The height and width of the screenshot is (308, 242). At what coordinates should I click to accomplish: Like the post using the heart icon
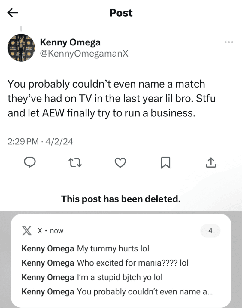point(120,163)
